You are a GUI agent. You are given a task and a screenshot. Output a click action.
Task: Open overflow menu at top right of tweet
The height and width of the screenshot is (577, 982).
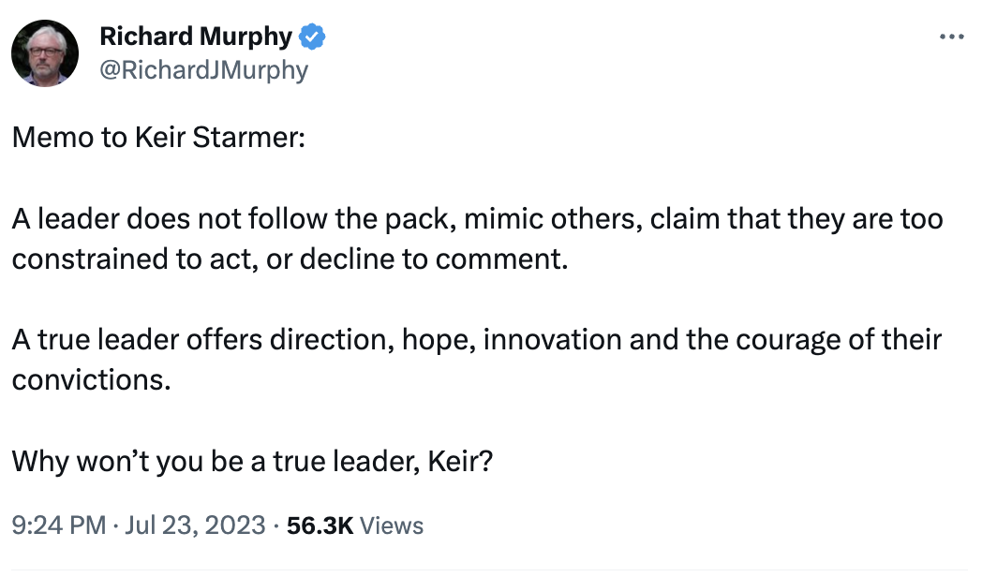click(952, 36)
